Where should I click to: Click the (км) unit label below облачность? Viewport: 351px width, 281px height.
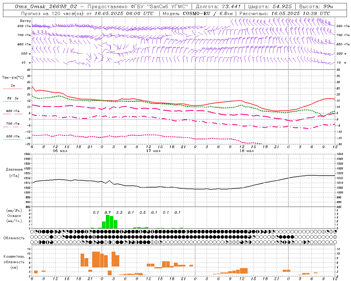coord(14,267)
